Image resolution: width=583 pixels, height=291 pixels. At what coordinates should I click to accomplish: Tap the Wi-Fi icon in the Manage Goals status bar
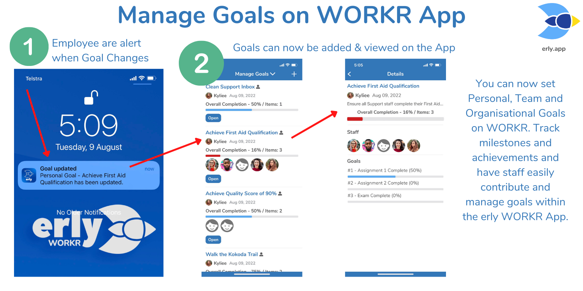point(288,65)
